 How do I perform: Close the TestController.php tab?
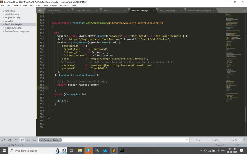(x=153, y=11)
